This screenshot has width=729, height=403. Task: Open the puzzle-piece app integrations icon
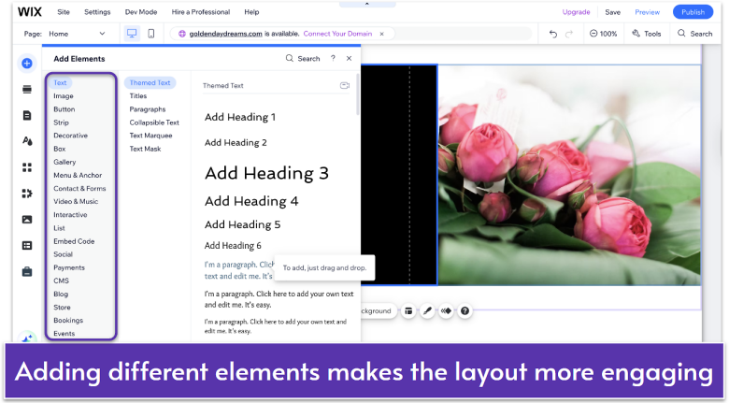click(27, 194)
